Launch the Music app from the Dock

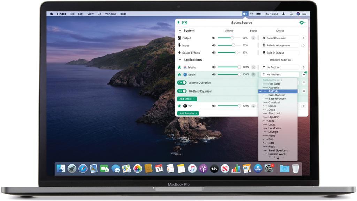click(192, 169)
